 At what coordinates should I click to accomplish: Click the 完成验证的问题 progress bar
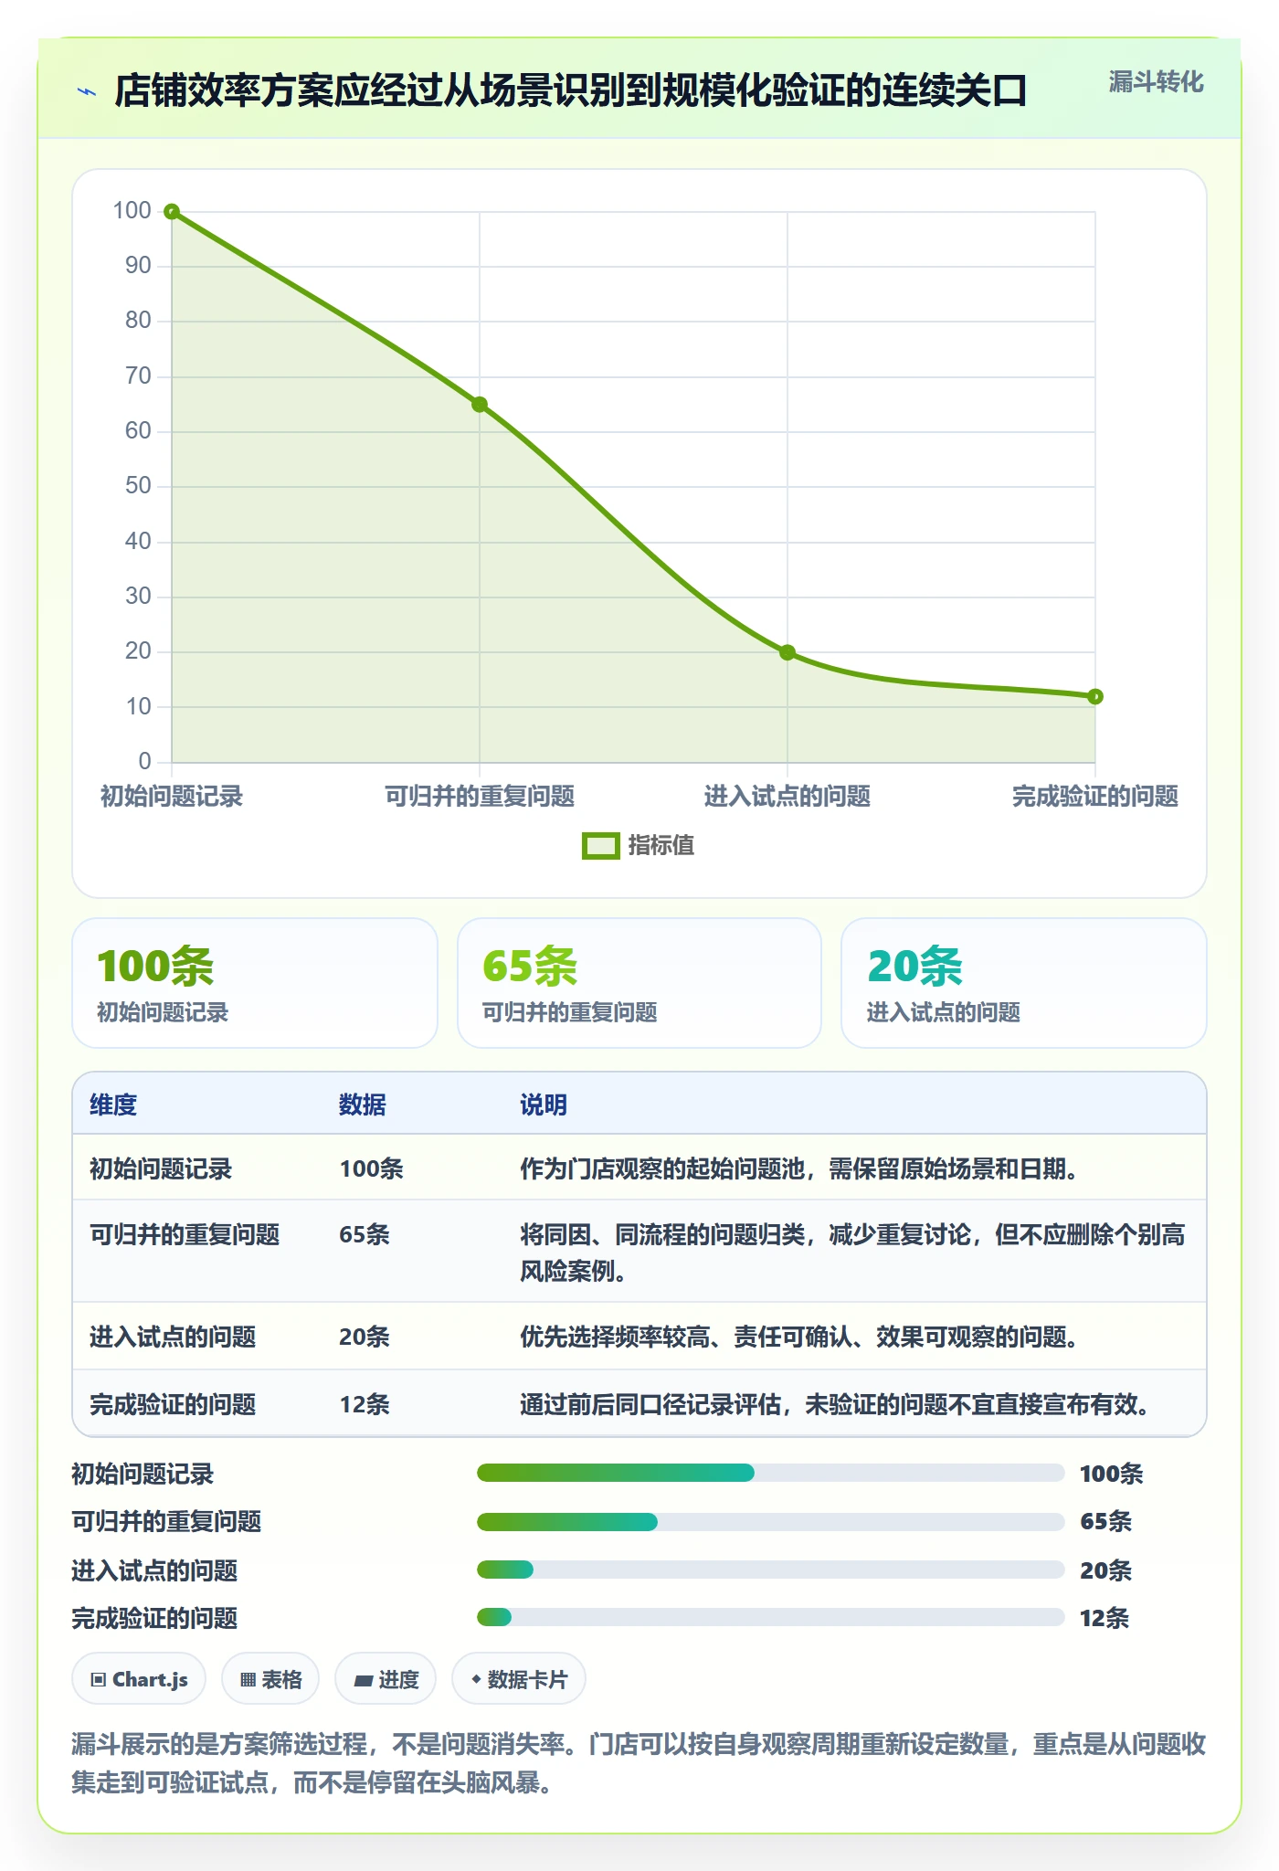(771, 1617)
